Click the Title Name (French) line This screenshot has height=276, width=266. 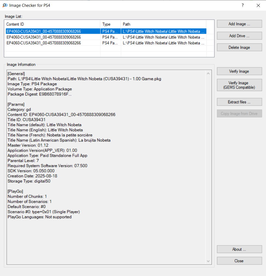pos(50,135)
